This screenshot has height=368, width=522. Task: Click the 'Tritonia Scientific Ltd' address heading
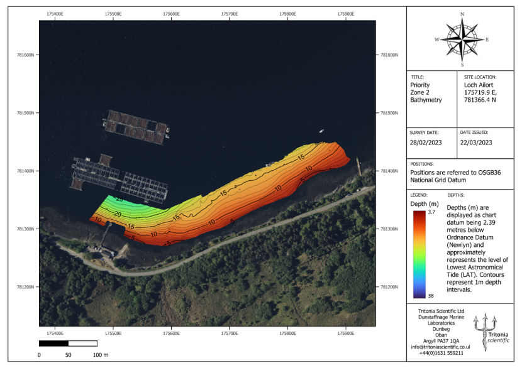[441, 311]
